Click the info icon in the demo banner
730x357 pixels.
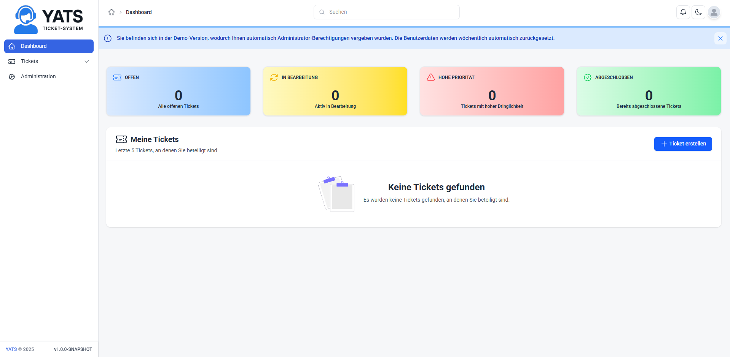pyautogui.click(x=108, y=38)
